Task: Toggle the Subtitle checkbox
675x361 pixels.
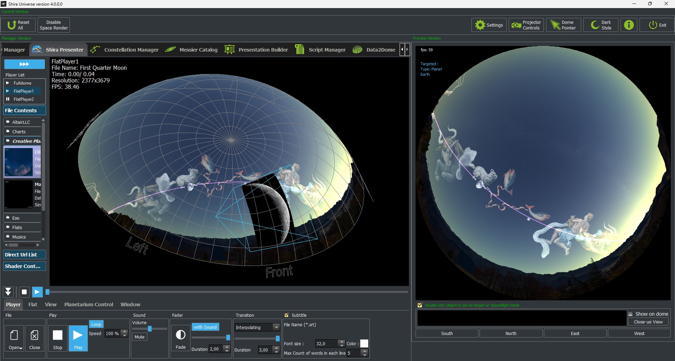Action: (x=287, y=315)
